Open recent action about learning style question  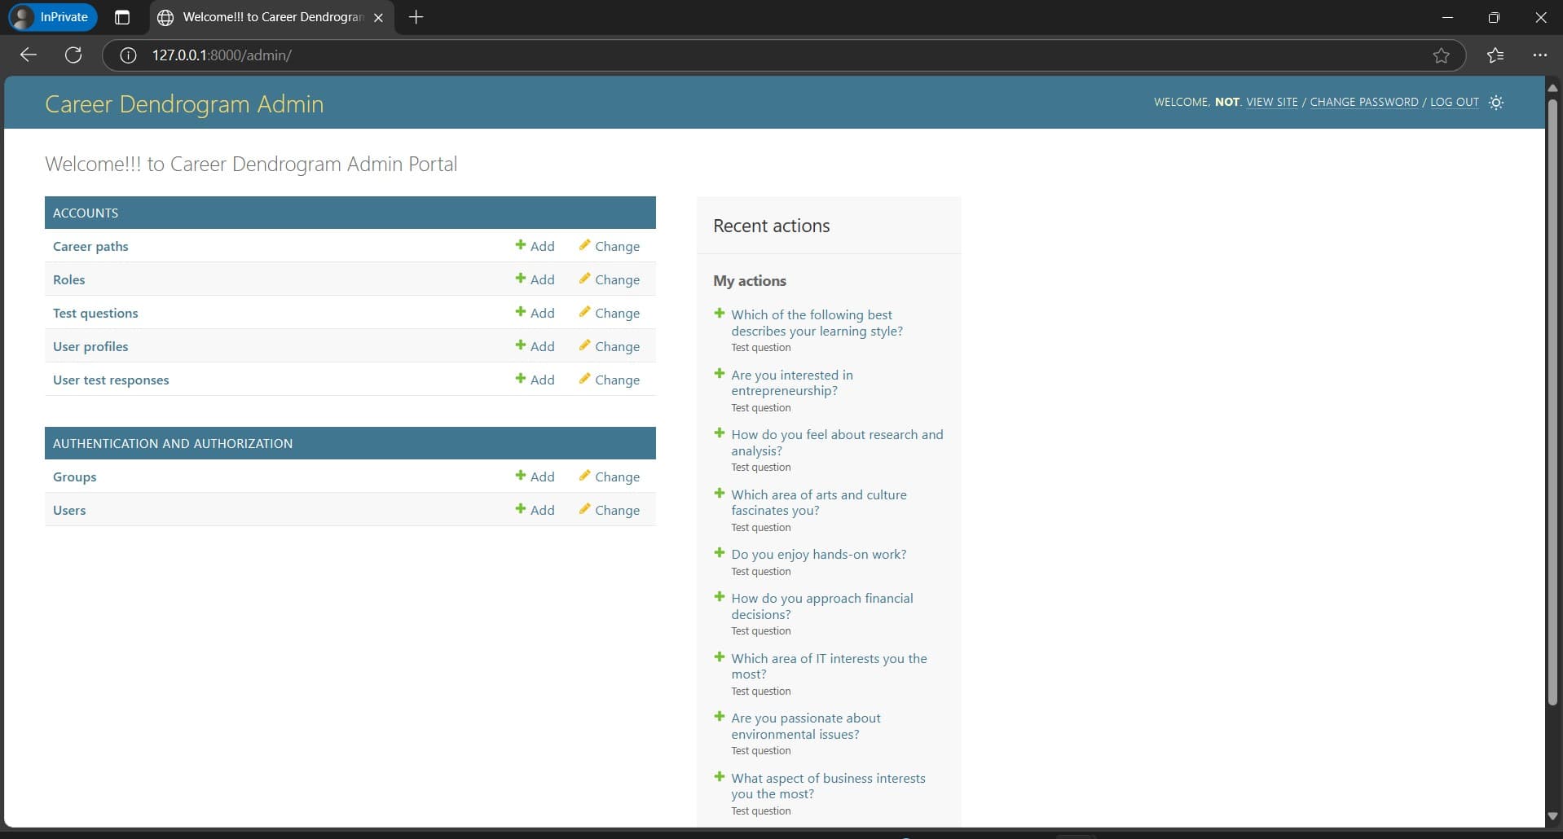pos(817,323)
